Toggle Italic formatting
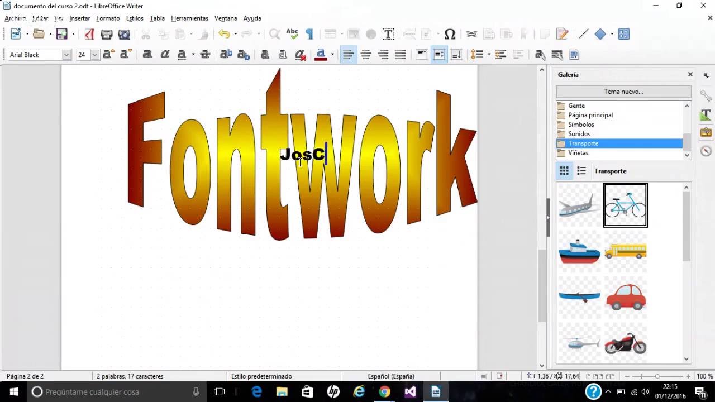 coord(165,55)
